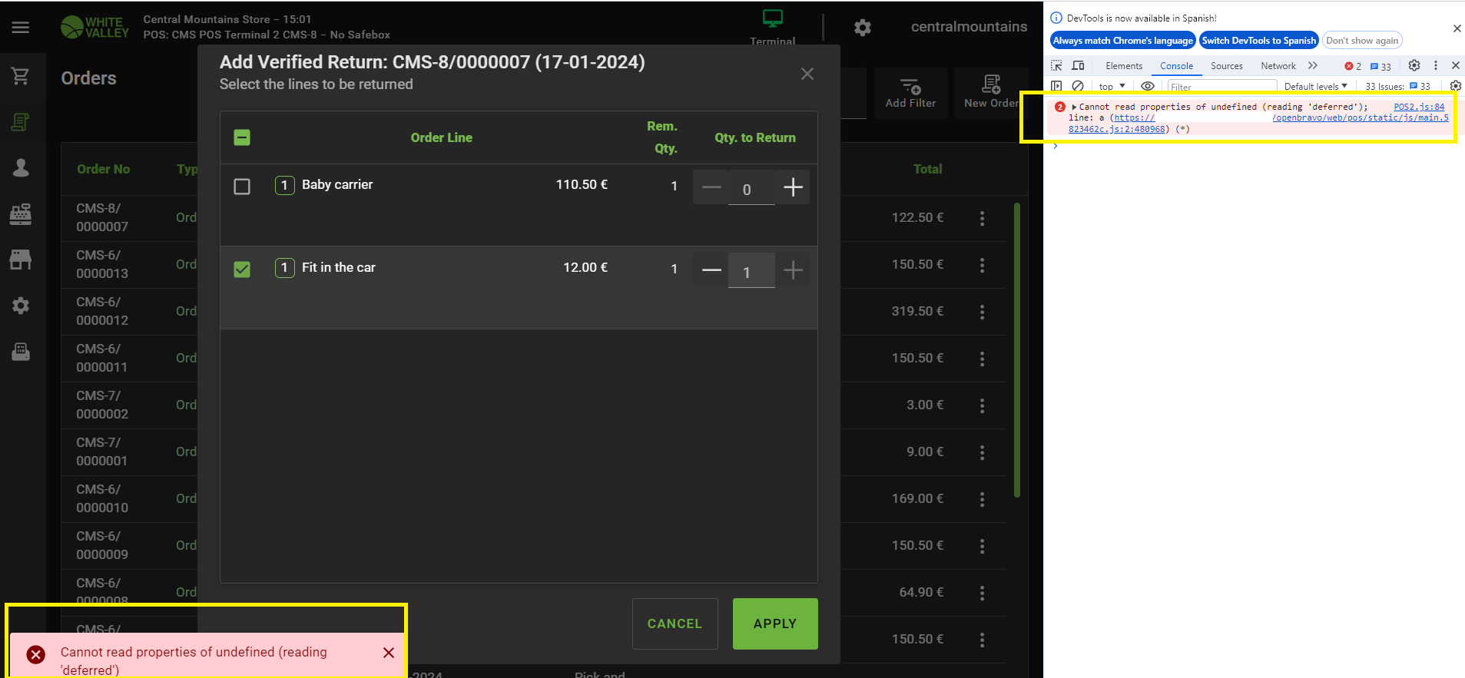Open the 33 Issues link in the console toolbar

click(1397, 87)
